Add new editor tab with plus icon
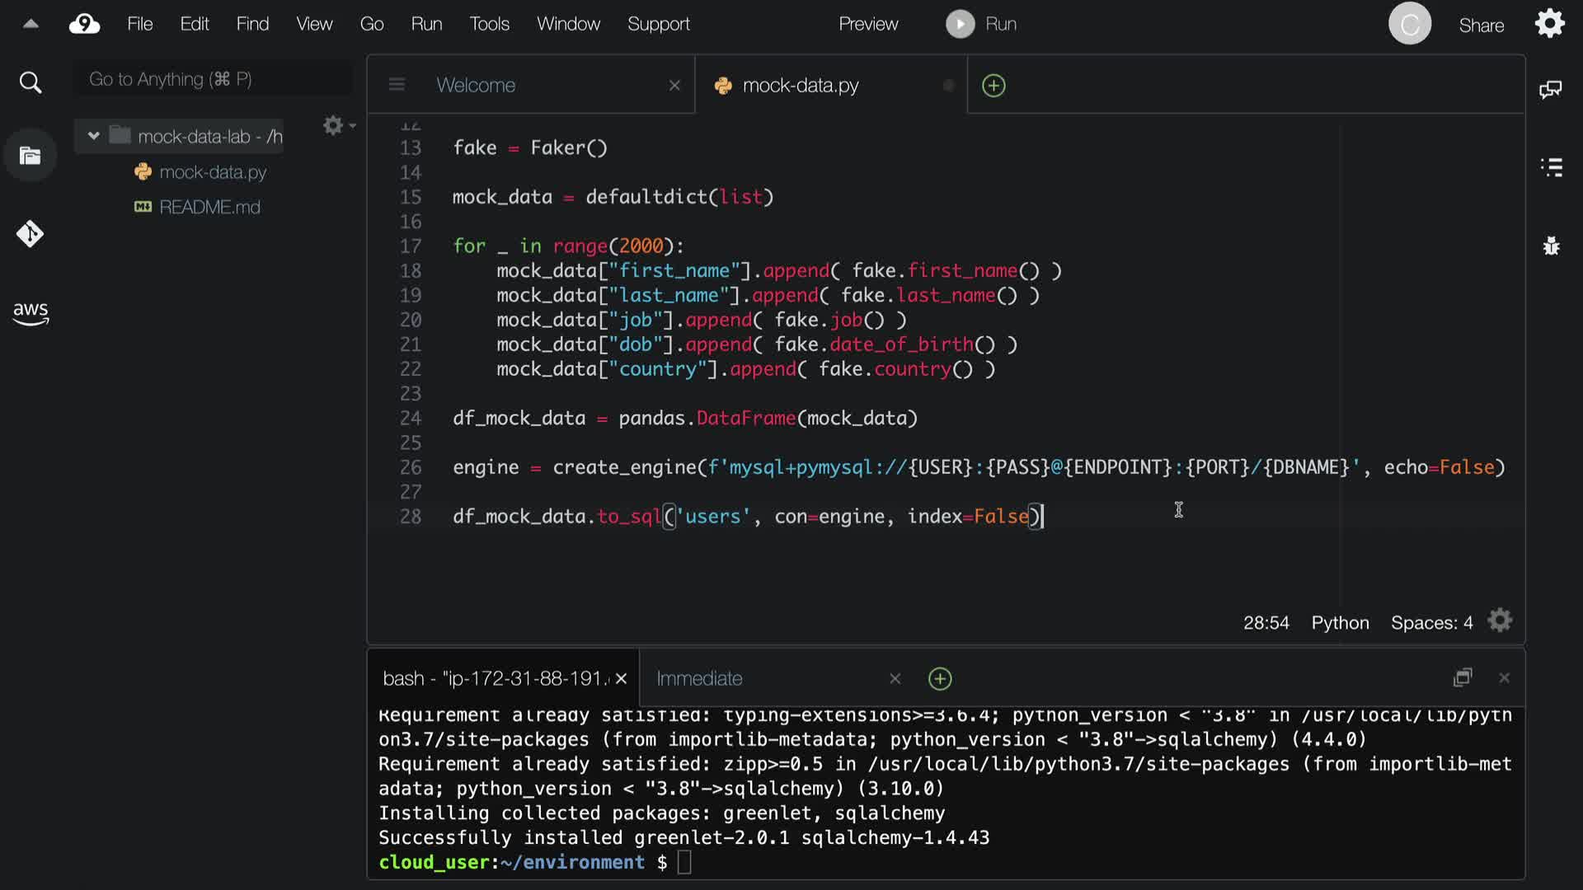1583x890 pixels. tap(993, 86)
